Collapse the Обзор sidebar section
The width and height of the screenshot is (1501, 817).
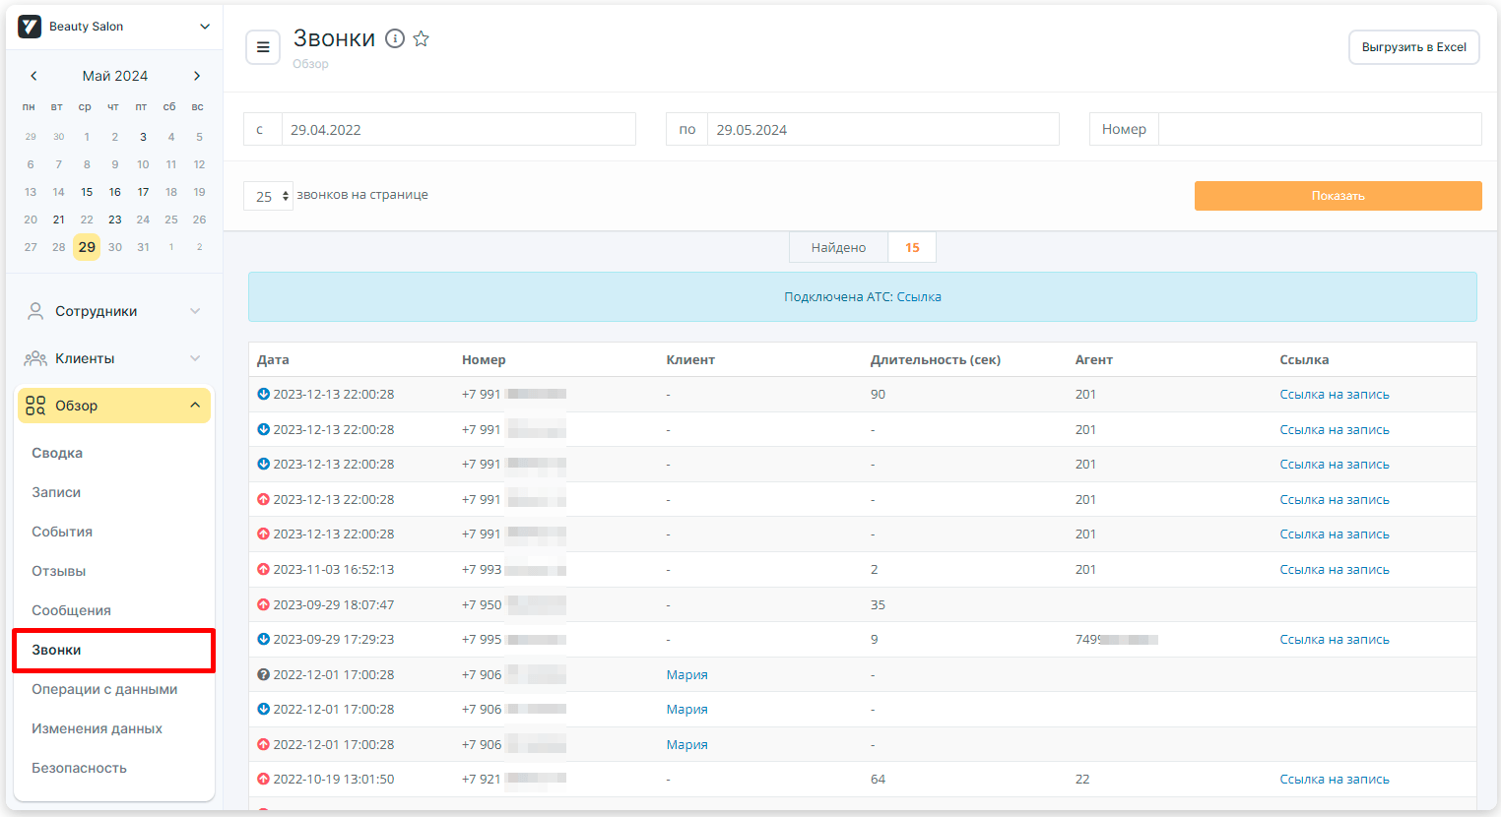[195, 406]
